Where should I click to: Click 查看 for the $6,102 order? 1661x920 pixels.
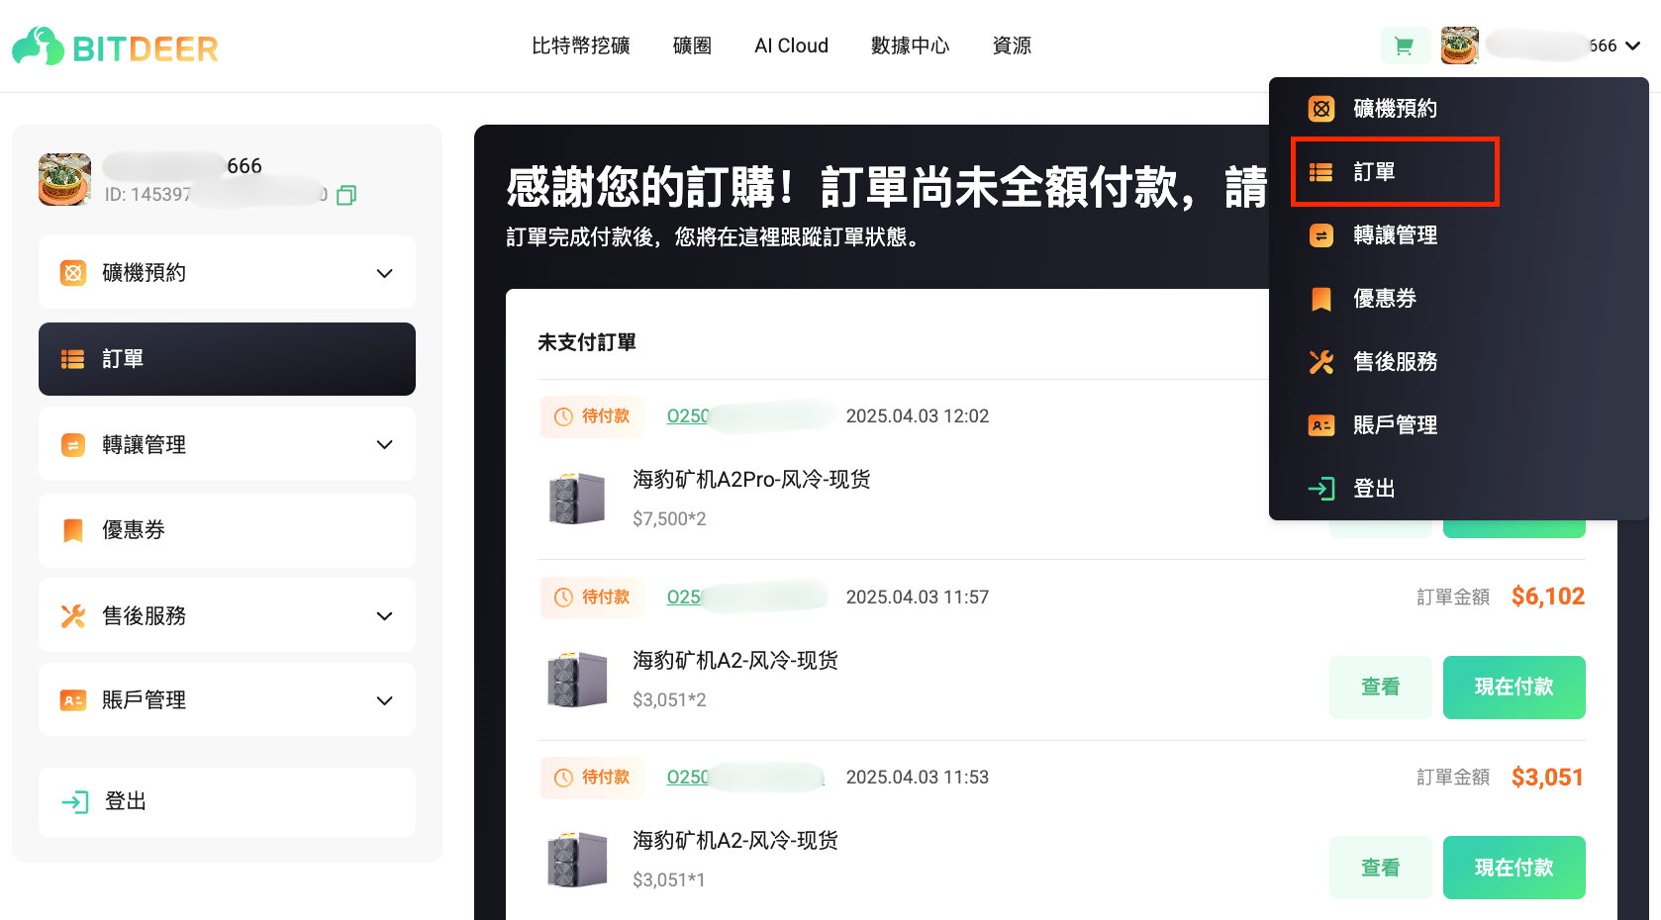(1381, 688)
